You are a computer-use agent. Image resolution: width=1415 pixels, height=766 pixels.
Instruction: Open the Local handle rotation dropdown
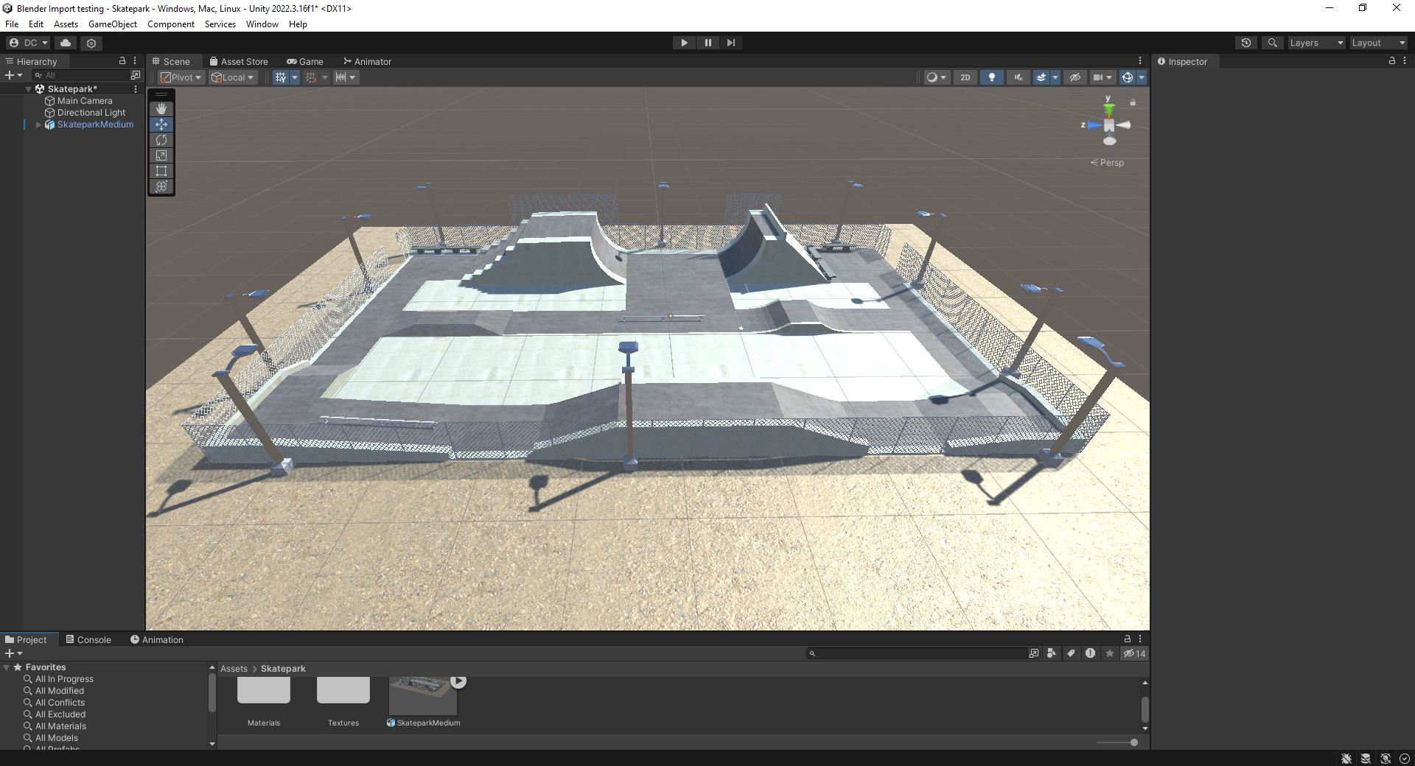pos(233,77)
